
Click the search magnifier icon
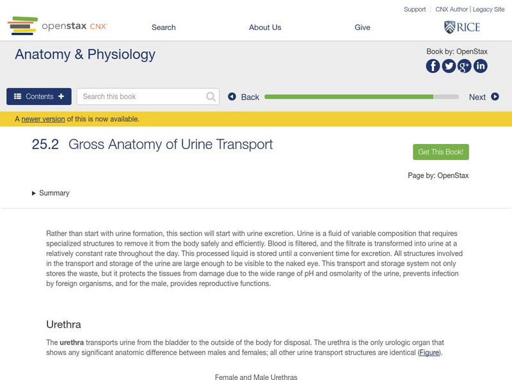(211, 97)
